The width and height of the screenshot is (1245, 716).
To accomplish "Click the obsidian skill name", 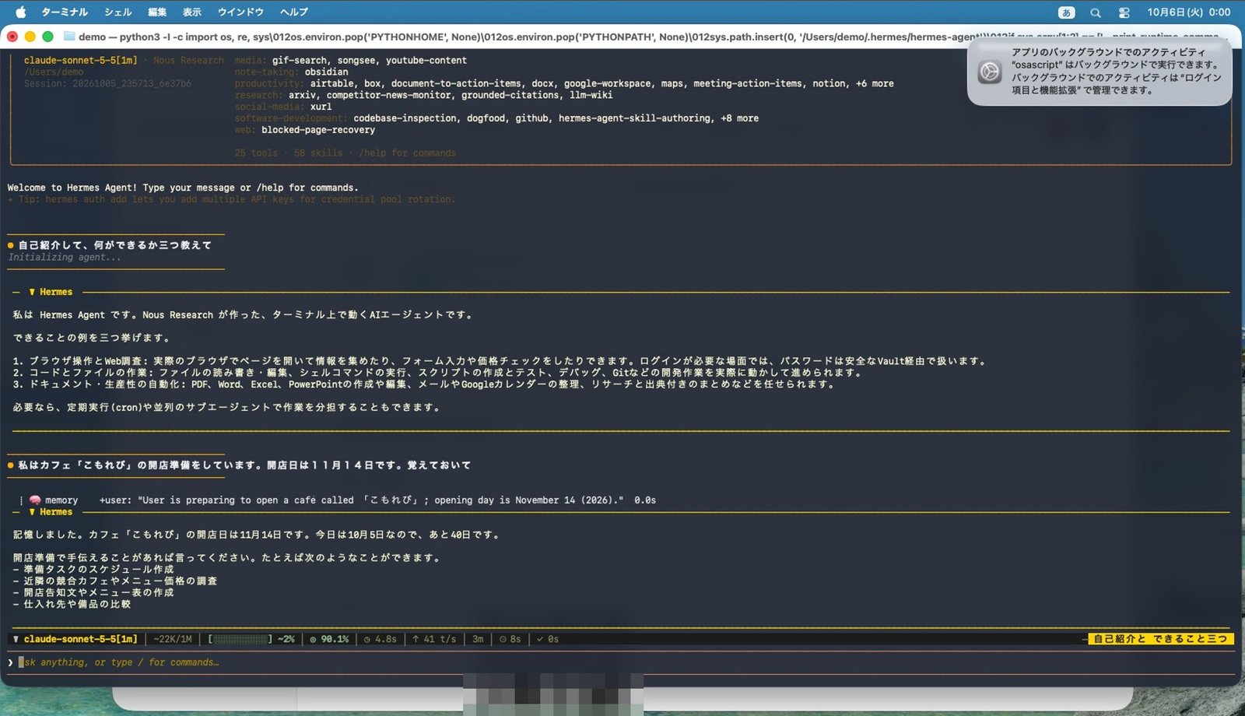I will [326, 72].
